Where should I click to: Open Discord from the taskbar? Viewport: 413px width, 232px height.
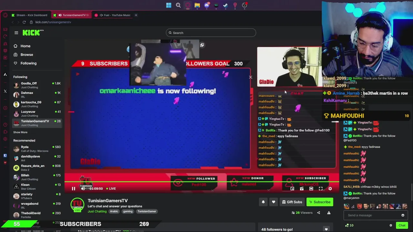207,5
